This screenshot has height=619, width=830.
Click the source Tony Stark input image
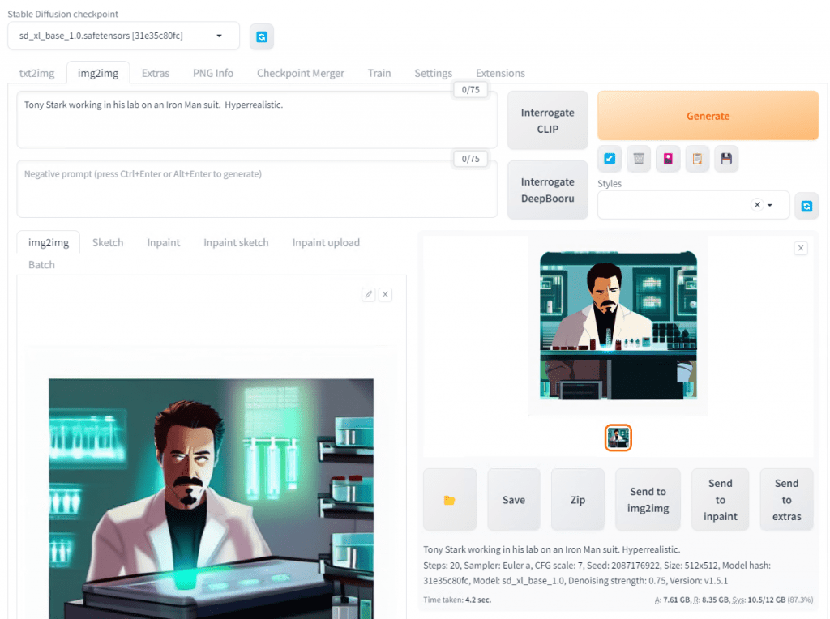coord(212,498)
